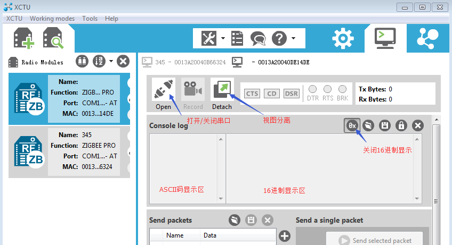Open the frames list icon
Image resolution: width=452 pixels, height=245 pixels.
237,38
